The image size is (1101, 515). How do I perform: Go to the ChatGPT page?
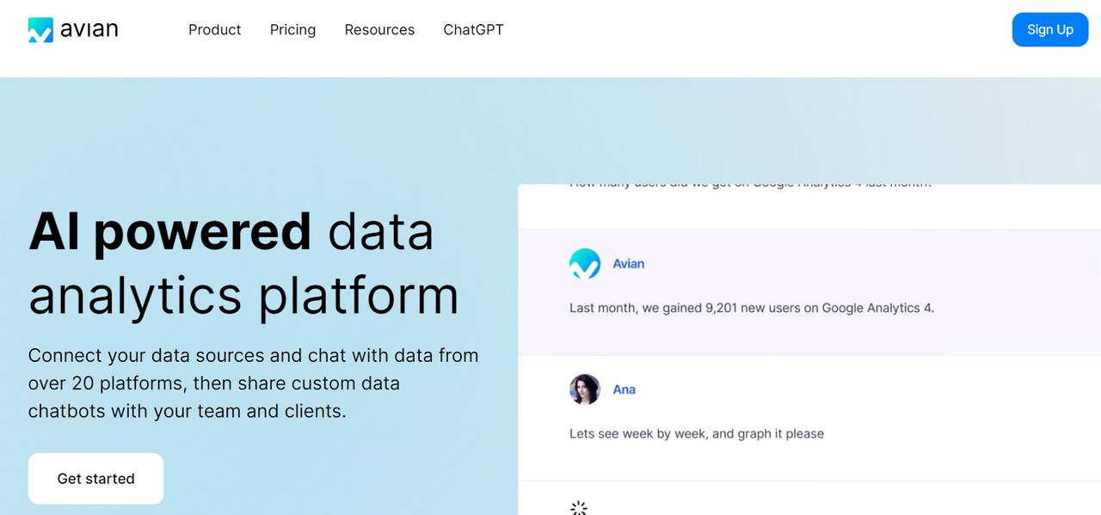point(473,30)
